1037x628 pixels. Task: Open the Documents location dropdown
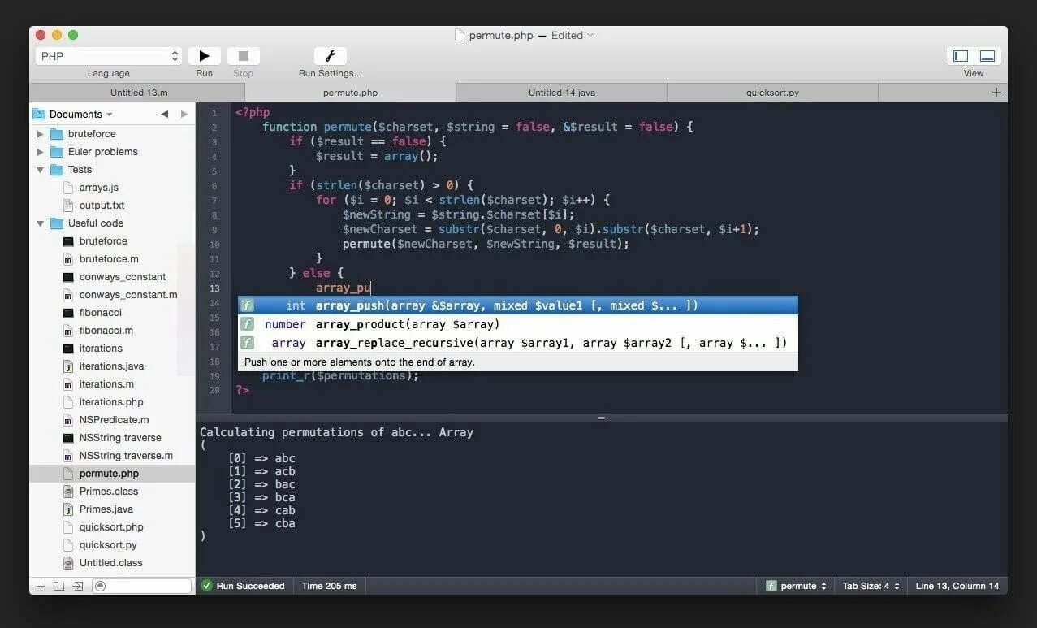(x=80, y=115)
